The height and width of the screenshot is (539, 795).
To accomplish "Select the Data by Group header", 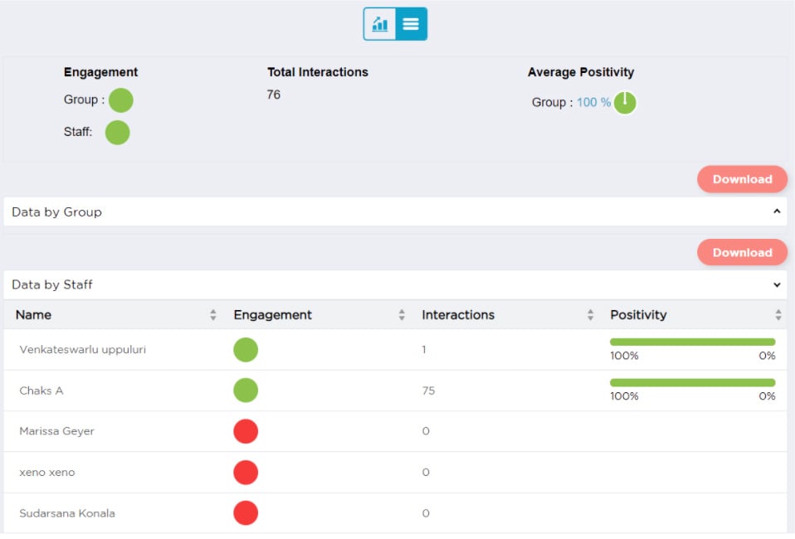I will pos(56,211).
